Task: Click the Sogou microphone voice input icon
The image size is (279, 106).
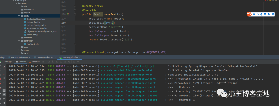Action: coord(261,14)
